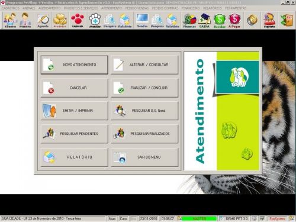Open the FERRAMENTAS menu

[x=236, y=8]
